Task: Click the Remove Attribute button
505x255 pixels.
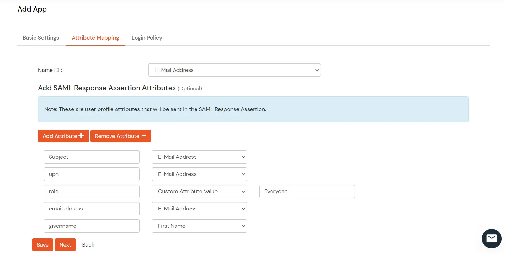Action: pos(121,136)
